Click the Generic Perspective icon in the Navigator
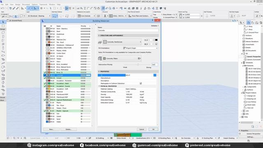This screenshot has height=148, width=263. click(245, 57)
